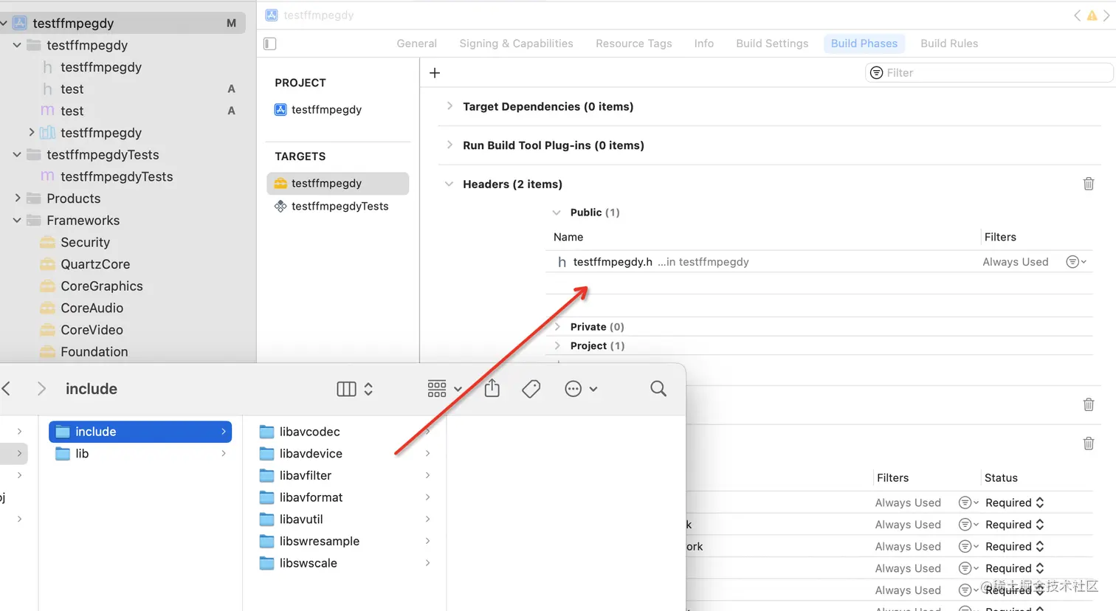Viewport: 1116px width, 611px height.
Task: Click the Name column header in Headers
Action: tap(568, 237)
